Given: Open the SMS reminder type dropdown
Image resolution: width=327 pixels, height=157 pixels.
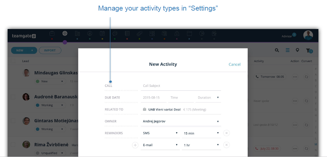Looking at the screenshot, I should (x=160, y=133).
